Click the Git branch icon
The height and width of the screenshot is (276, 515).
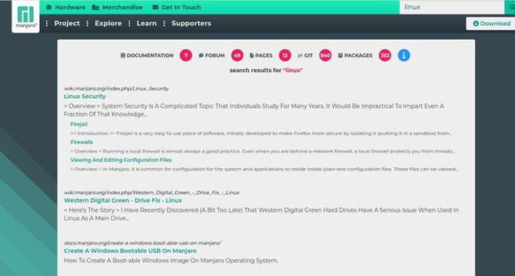(x=300, y=56)
